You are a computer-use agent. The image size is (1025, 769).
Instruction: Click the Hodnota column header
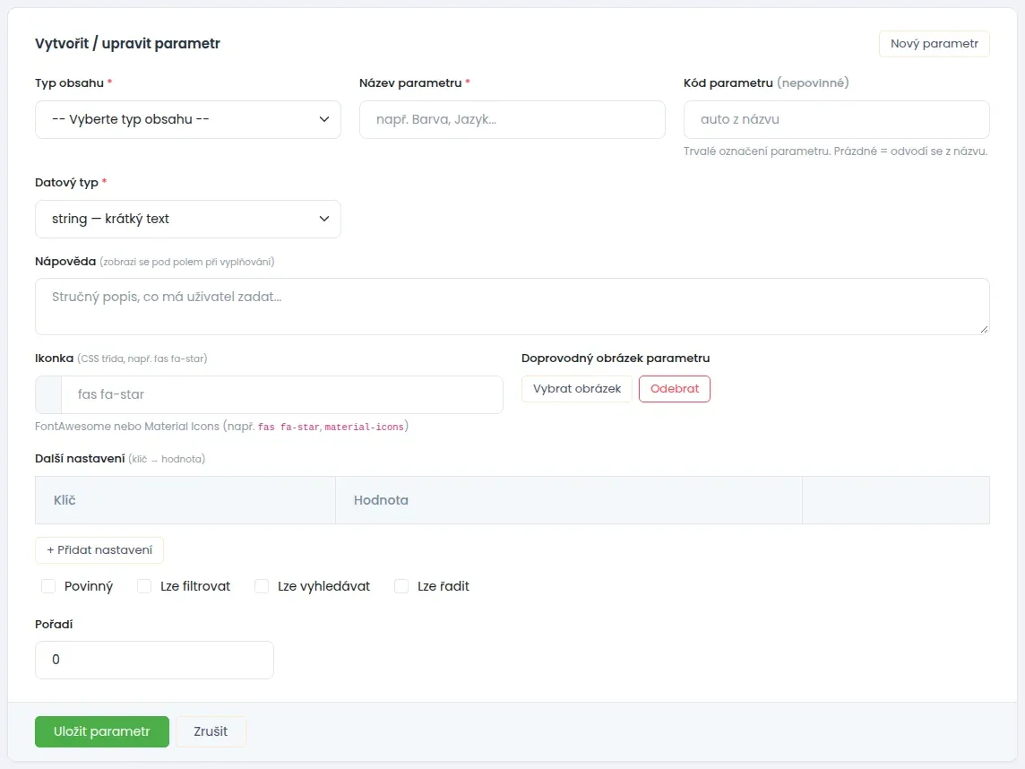click(x=569, y=500)
